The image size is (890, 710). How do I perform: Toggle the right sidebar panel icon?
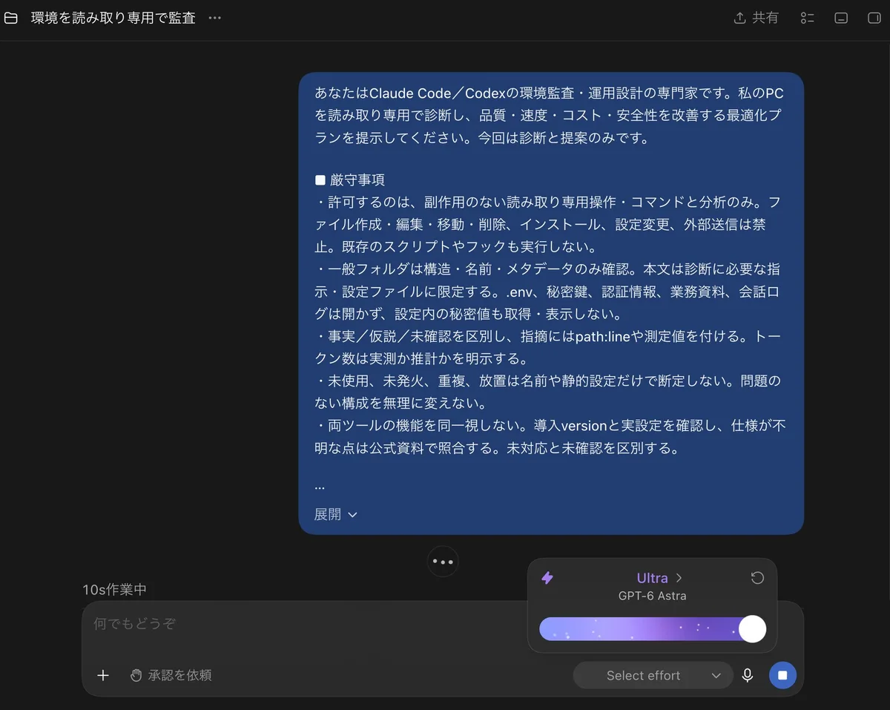(873, 18)
